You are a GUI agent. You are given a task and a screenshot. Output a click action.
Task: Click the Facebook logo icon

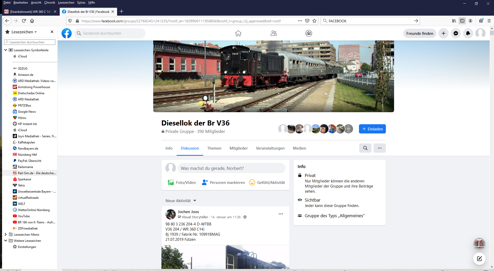[67, 33]
